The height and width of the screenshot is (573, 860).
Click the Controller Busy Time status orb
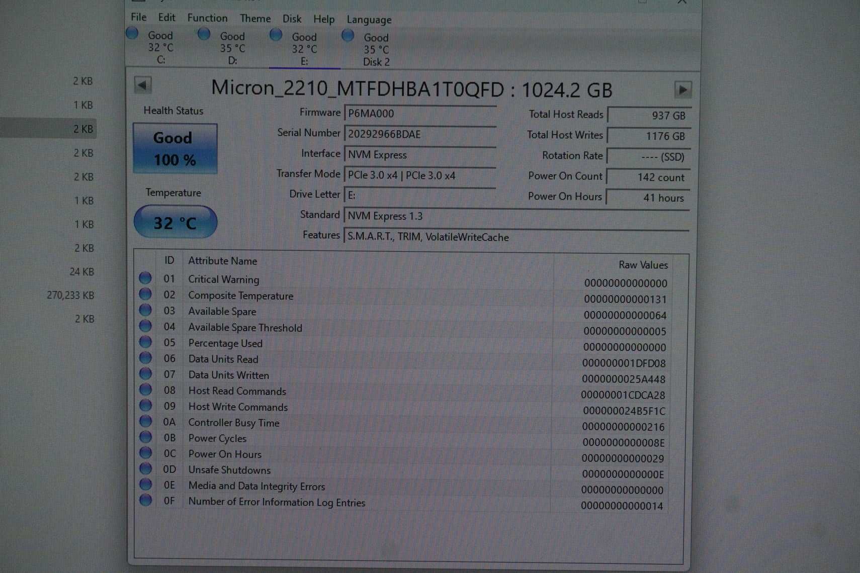[x=145, y=421]
